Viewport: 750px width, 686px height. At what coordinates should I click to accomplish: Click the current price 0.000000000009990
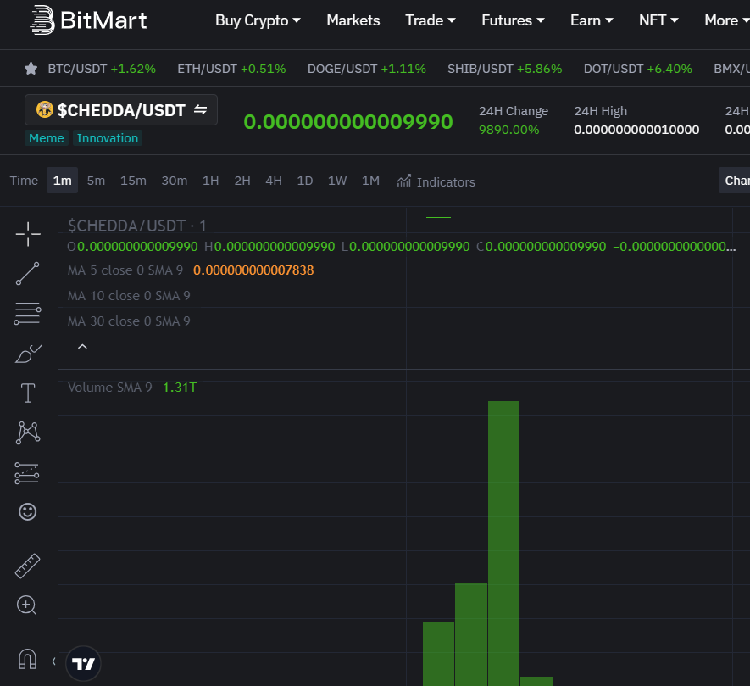point(348,121)
